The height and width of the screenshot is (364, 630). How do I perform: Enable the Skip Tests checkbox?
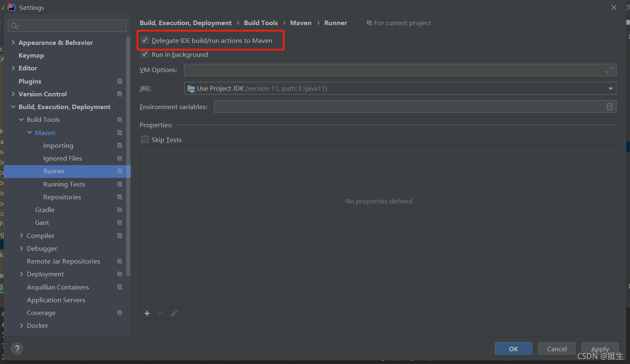coord(145,140)
